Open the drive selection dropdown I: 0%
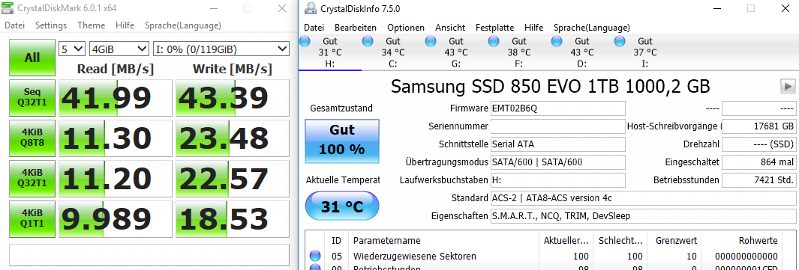The width and height of the screenshot is (799, 270). tap(221, 49)
